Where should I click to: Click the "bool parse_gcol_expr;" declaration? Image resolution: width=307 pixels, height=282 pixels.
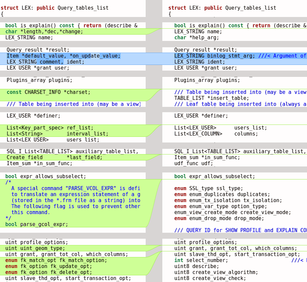[37, 224]
